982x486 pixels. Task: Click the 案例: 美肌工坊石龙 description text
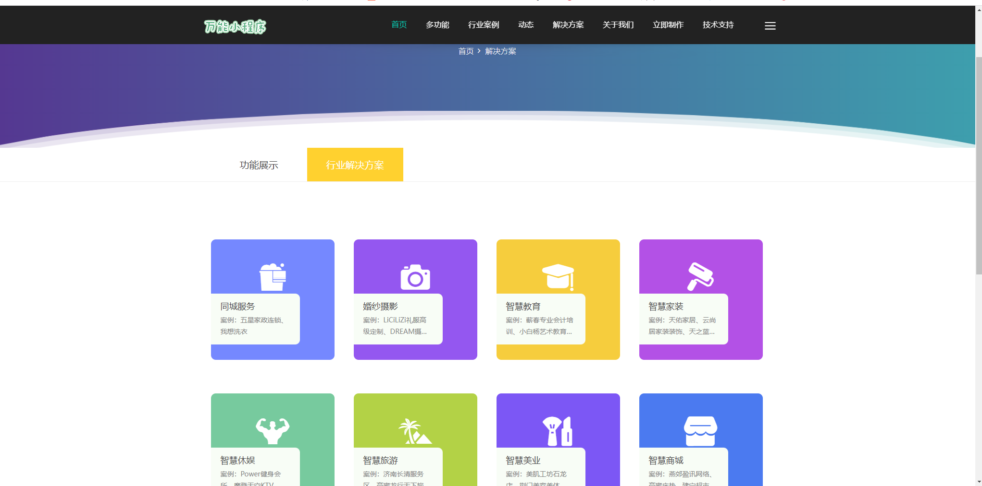point(536,479)
